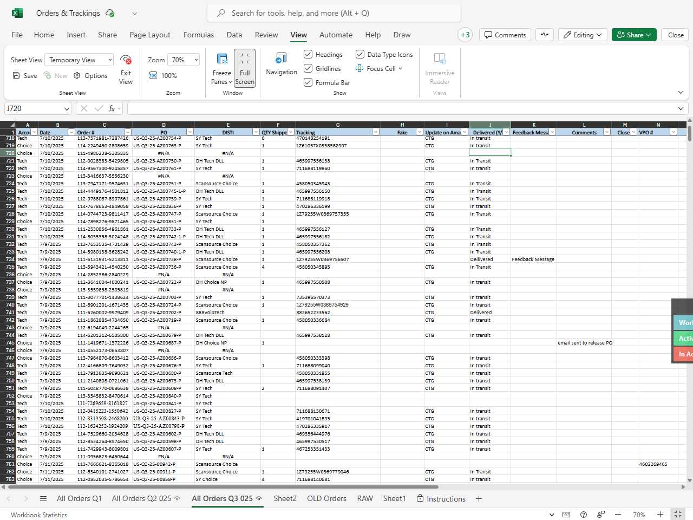This screenshot has height=520, width=693.
Task: Open the Date column filter dropdown
Action: coord(71,132)
